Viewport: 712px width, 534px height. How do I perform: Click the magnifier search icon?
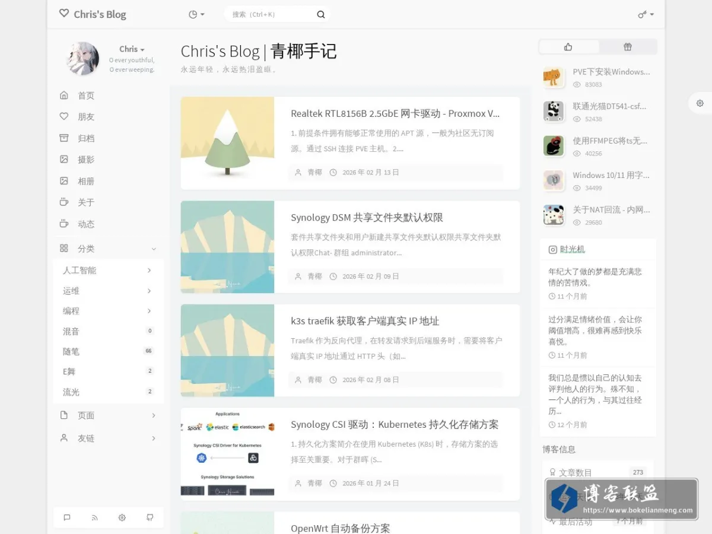tap(321, 14)
